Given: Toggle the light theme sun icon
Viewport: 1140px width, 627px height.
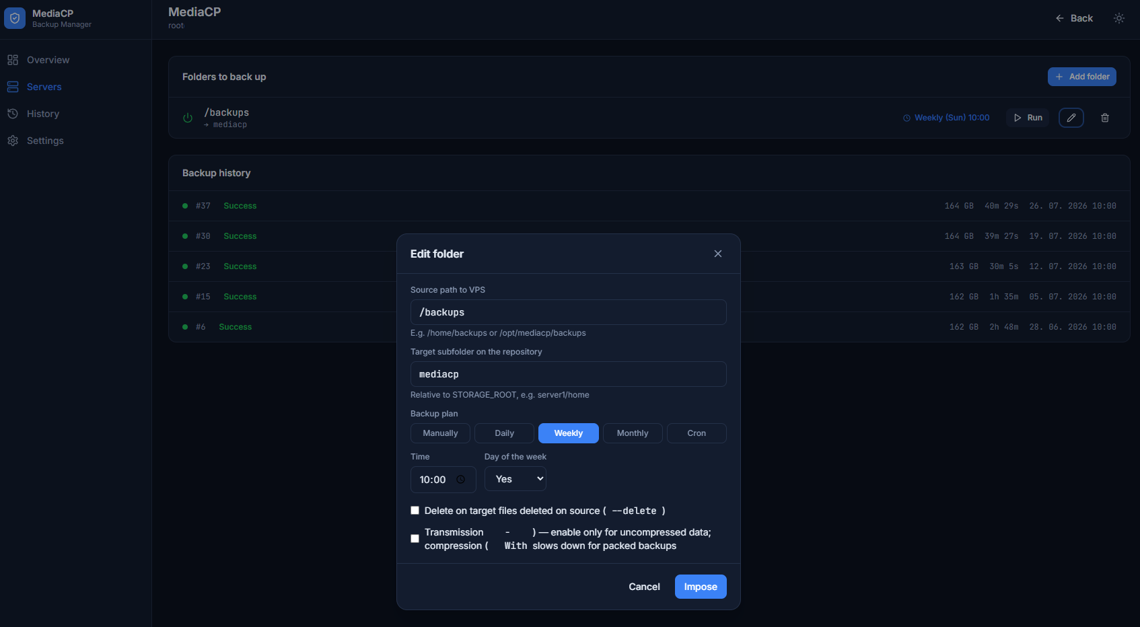Looking at the screenshot, I should [x=1118, y=18].
